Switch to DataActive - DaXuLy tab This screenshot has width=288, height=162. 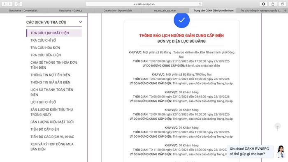coord(70,11)
